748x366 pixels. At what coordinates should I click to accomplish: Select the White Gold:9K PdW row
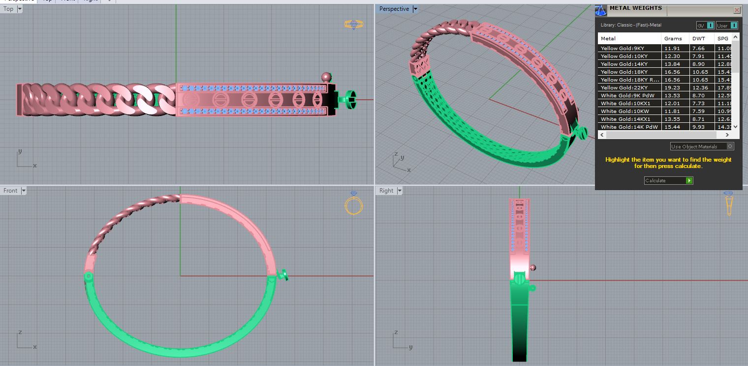[665, 95]
